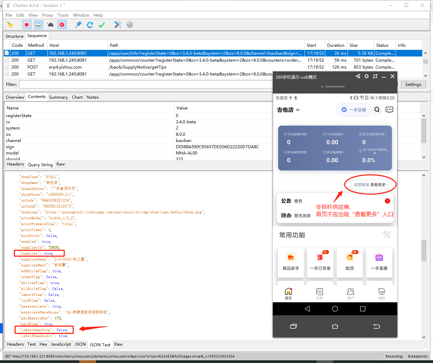Viewport: 433px width, 363px height.
Task: Tap the 我的 bottom navigation icon
Action: (382, 293)
